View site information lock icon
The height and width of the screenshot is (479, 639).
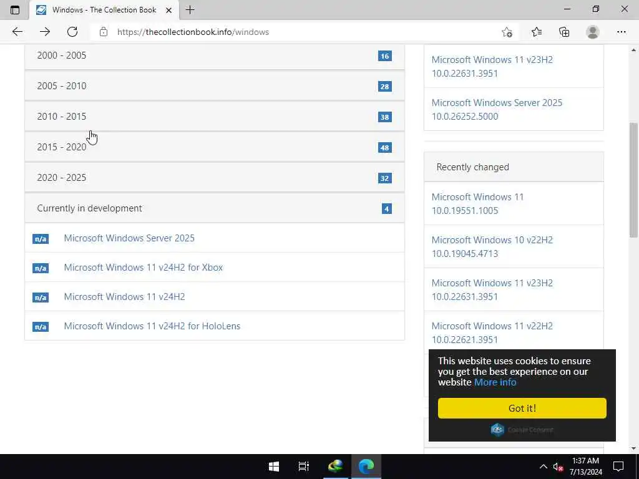(104, 32)
